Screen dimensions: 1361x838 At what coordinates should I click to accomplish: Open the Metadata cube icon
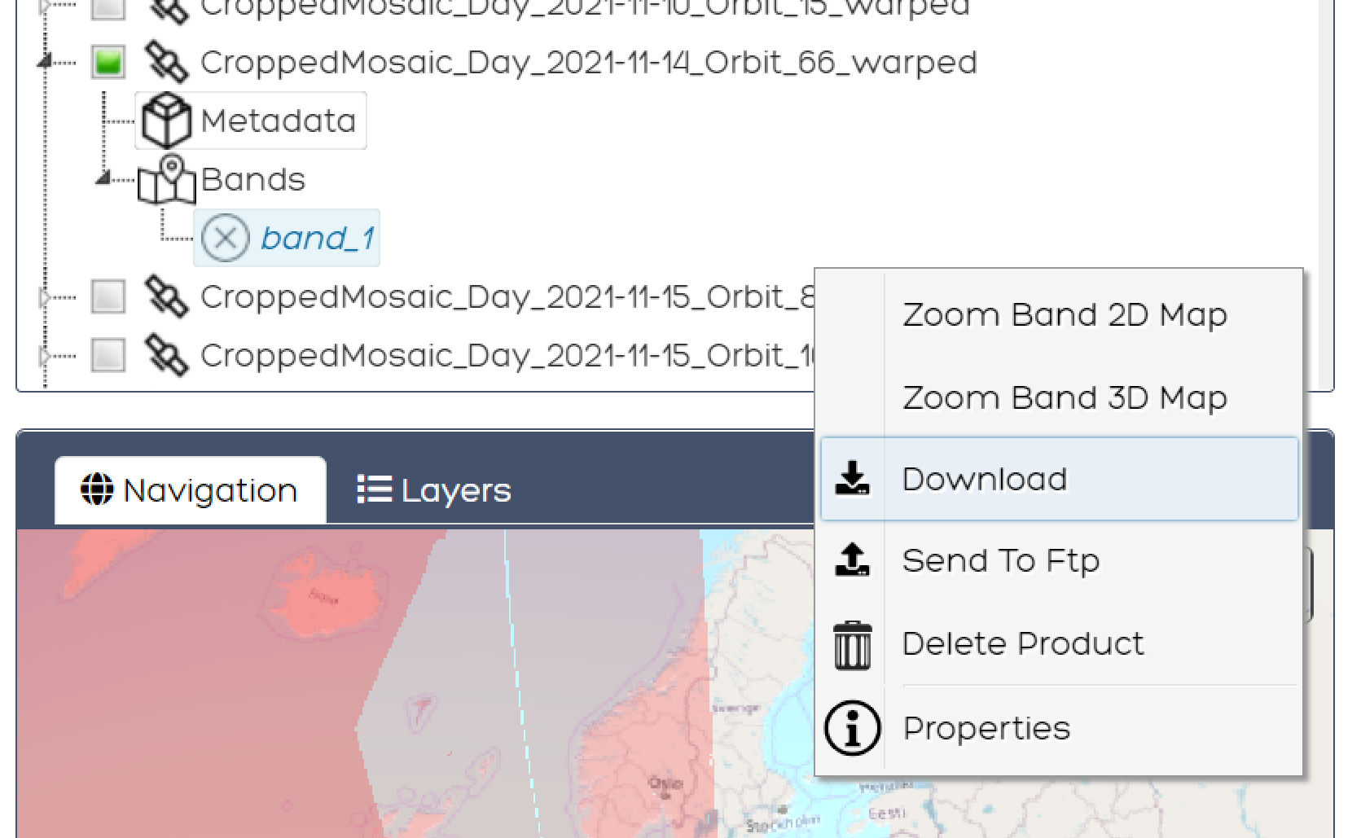pyautogui.click(x=166, y=119)
